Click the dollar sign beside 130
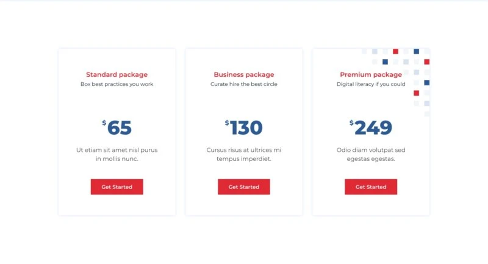The image size is (488, 264). pos(227,123)
